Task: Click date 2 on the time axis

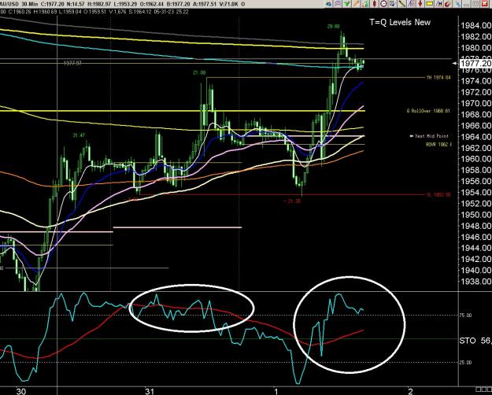Action: tap(410, 391)
